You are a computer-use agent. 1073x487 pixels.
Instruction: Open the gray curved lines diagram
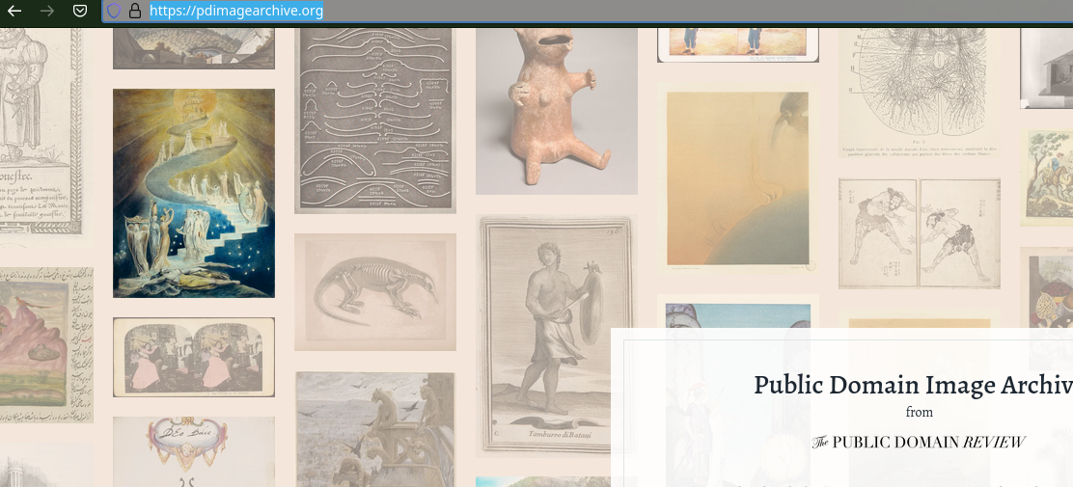point(375,121)
